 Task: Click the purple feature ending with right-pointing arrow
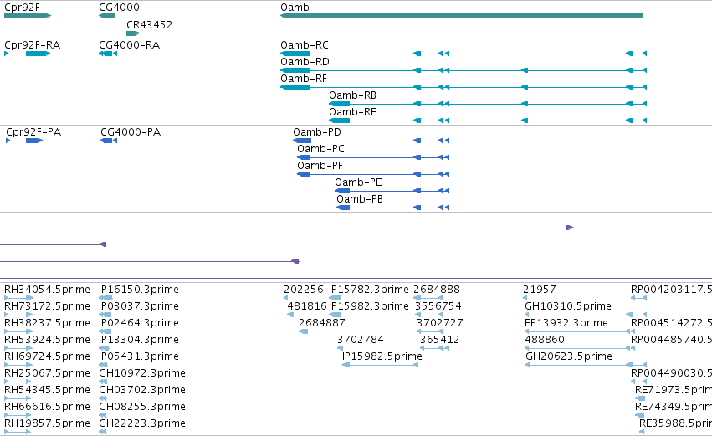pos(286,228)
